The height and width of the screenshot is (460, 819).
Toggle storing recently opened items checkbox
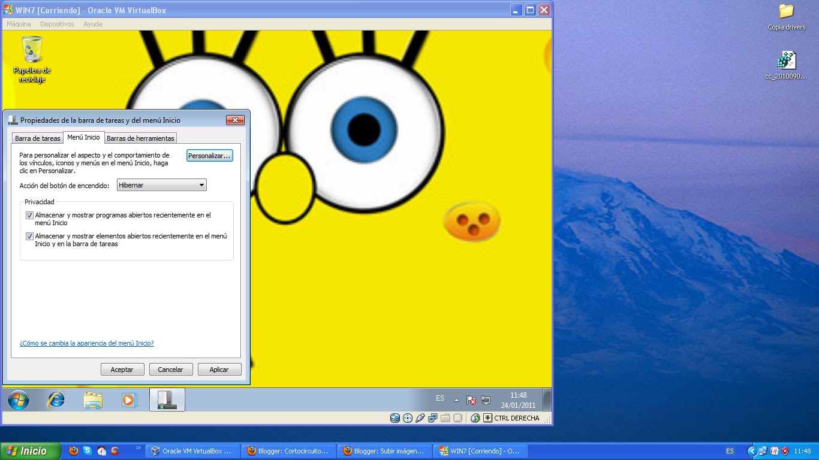tap(29, 237)
